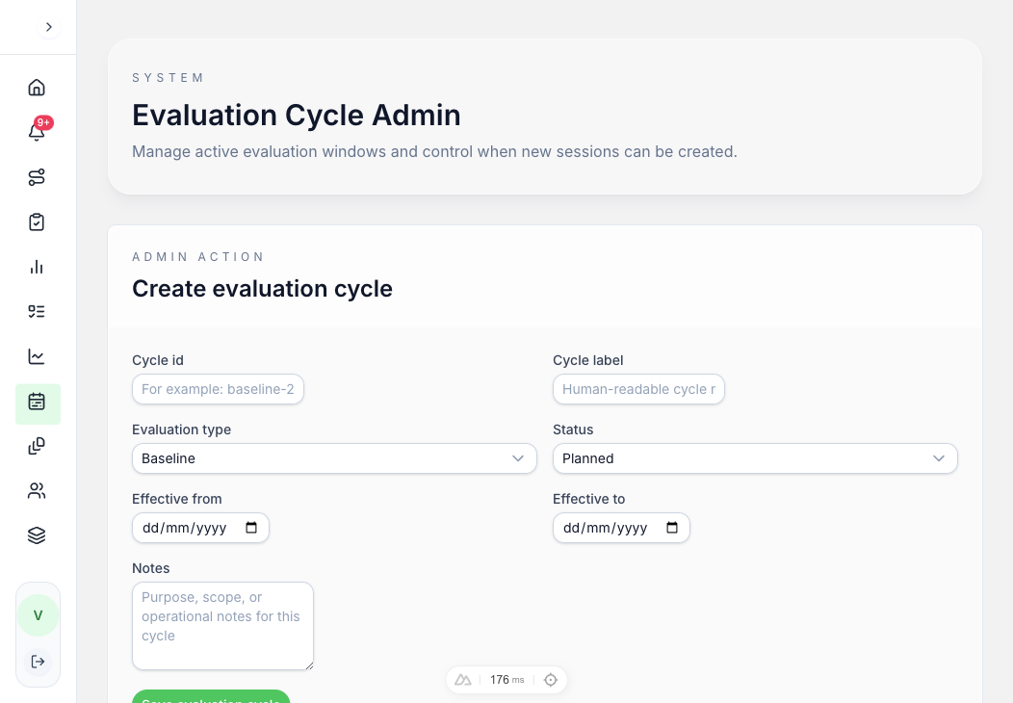Open the users icon in sidebar
Viewport: 1013px width, 703px height.
click(x=37, y=491)
